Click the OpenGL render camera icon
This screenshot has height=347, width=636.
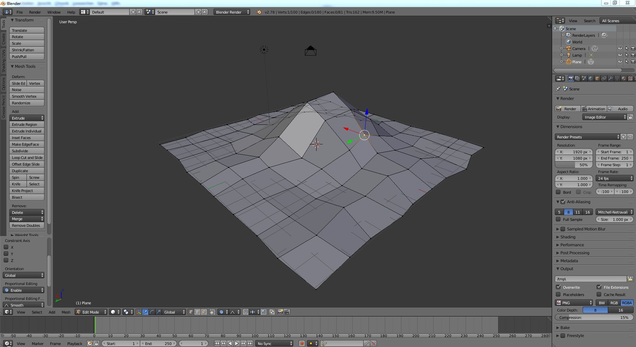(x=280, y=312)
